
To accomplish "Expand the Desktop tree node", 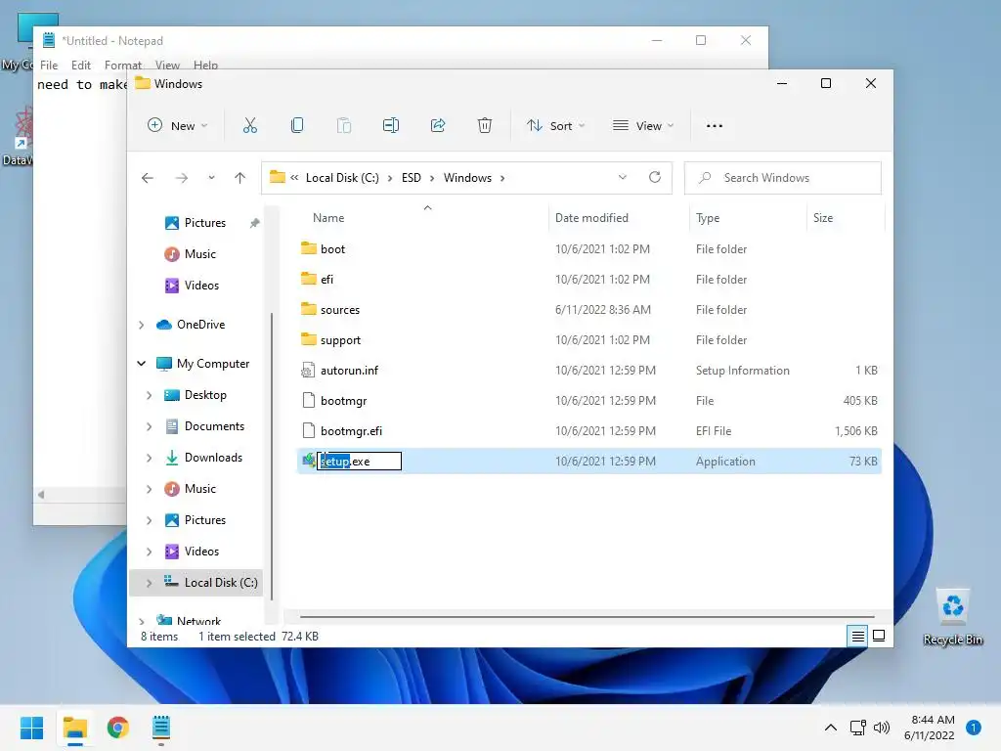I will click(150, 395).
